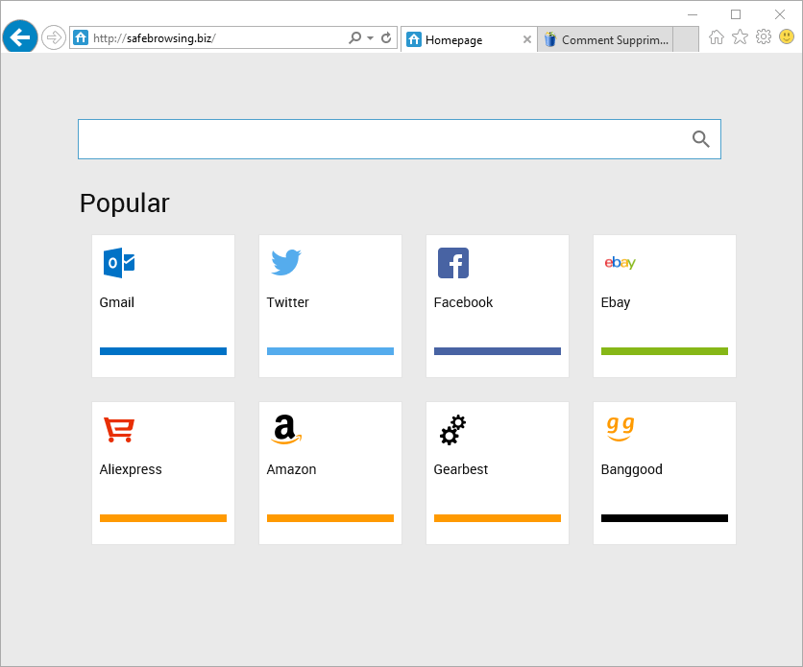Click the address bar search magnifier
Image resolution: width=803 pixels, height=667 pixels.
coord(354,37)
